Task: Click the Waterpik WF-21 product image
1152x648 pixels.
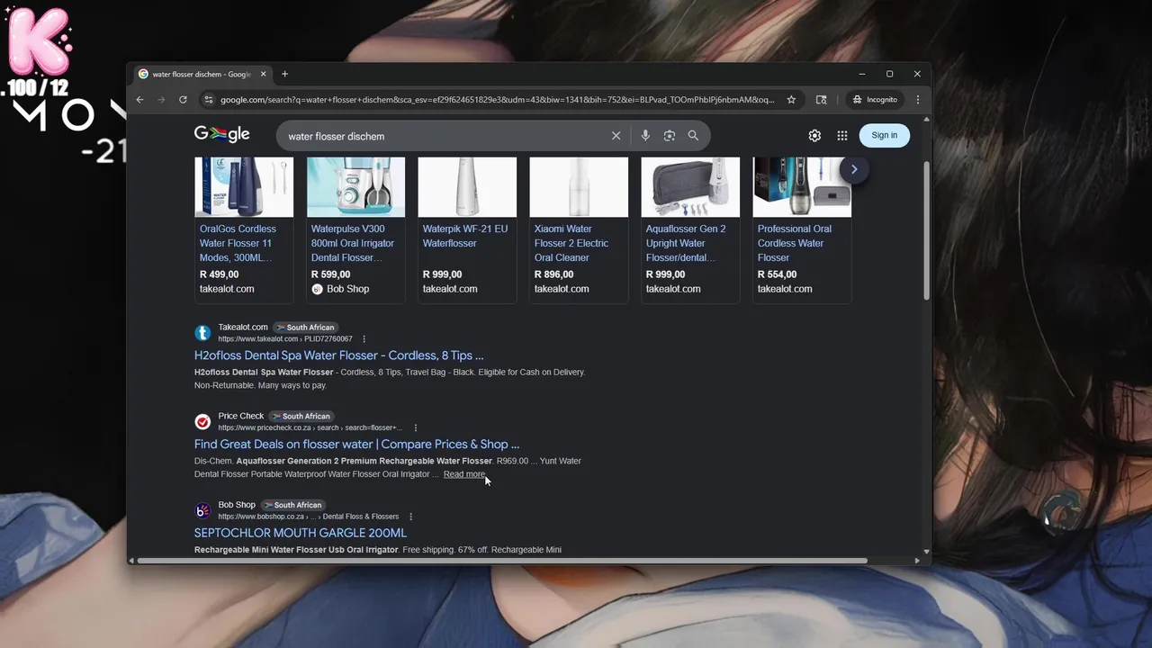Action: pos(467,187)
